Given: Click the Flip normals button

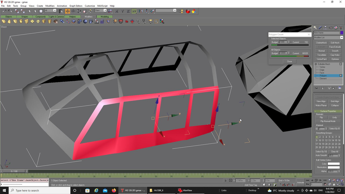Looking at the screenshot, I should (x=321, y=117).
